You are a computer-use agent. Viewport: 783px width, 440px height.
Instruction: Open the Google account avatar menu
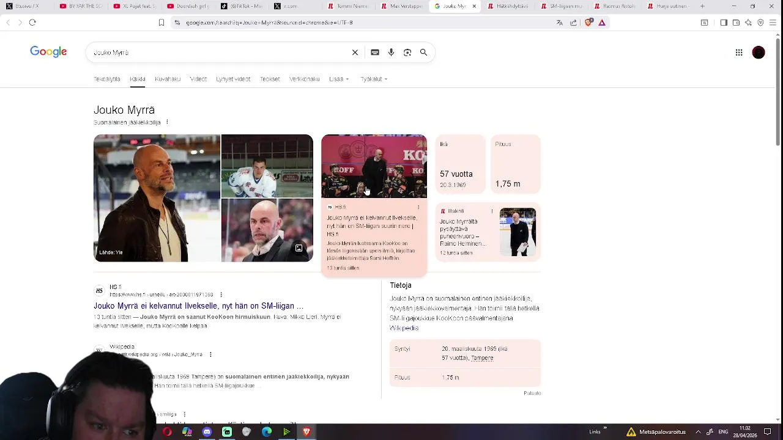point(759,53)
